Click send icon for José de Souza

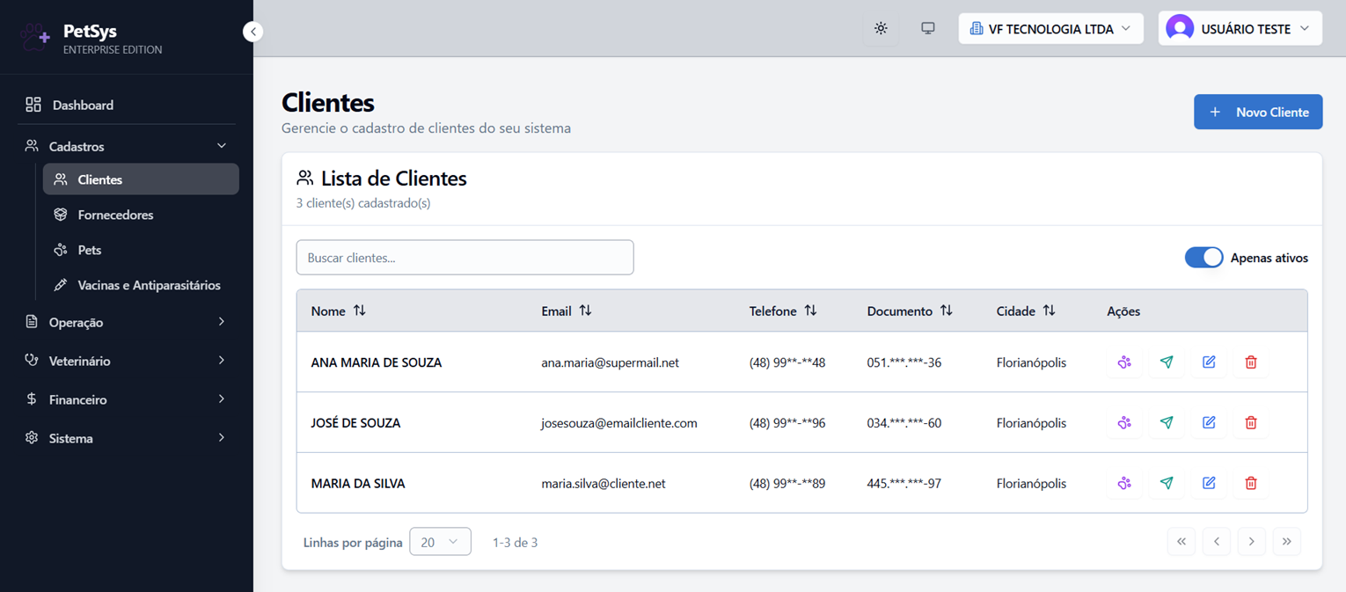point(1167,423)
